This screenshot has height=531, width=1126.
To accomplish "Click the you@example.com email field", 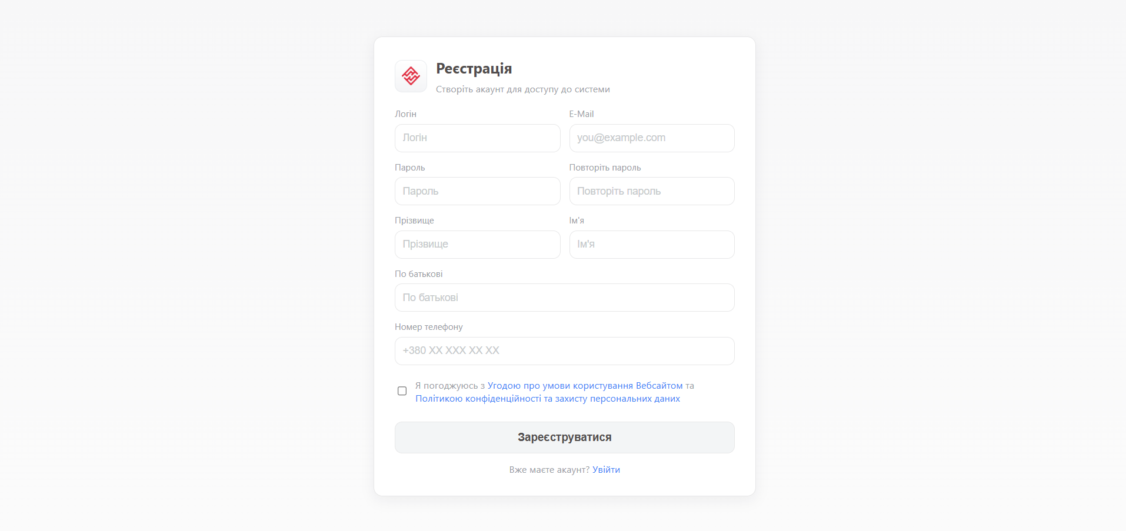I will (x=651, y=138).
